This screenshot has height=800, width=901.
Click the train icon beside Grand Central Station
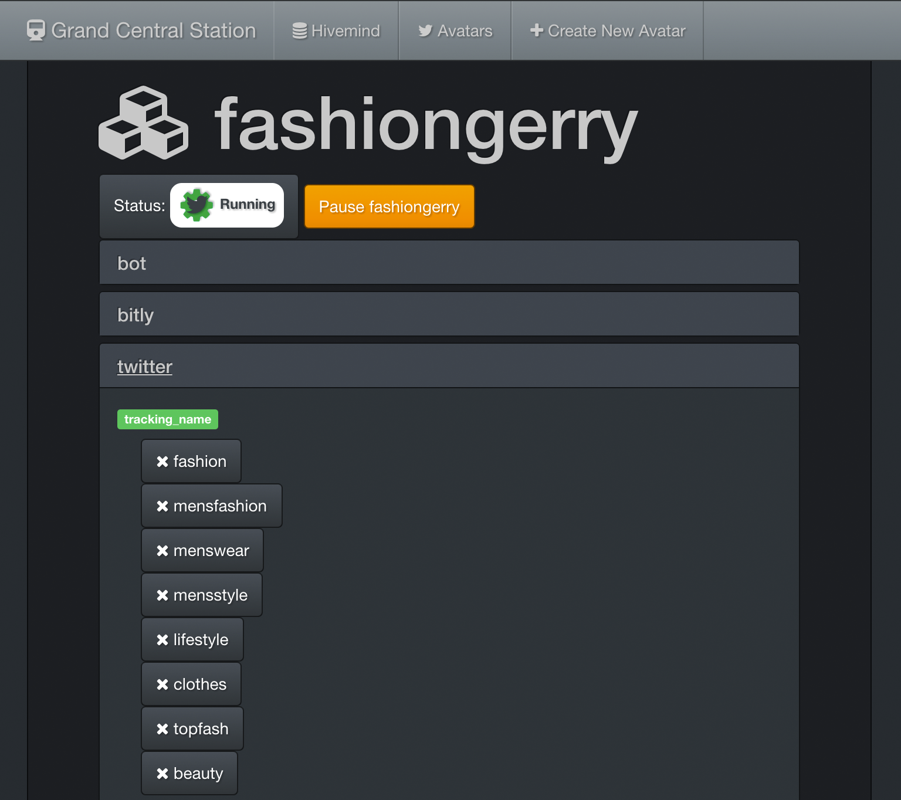37,30
